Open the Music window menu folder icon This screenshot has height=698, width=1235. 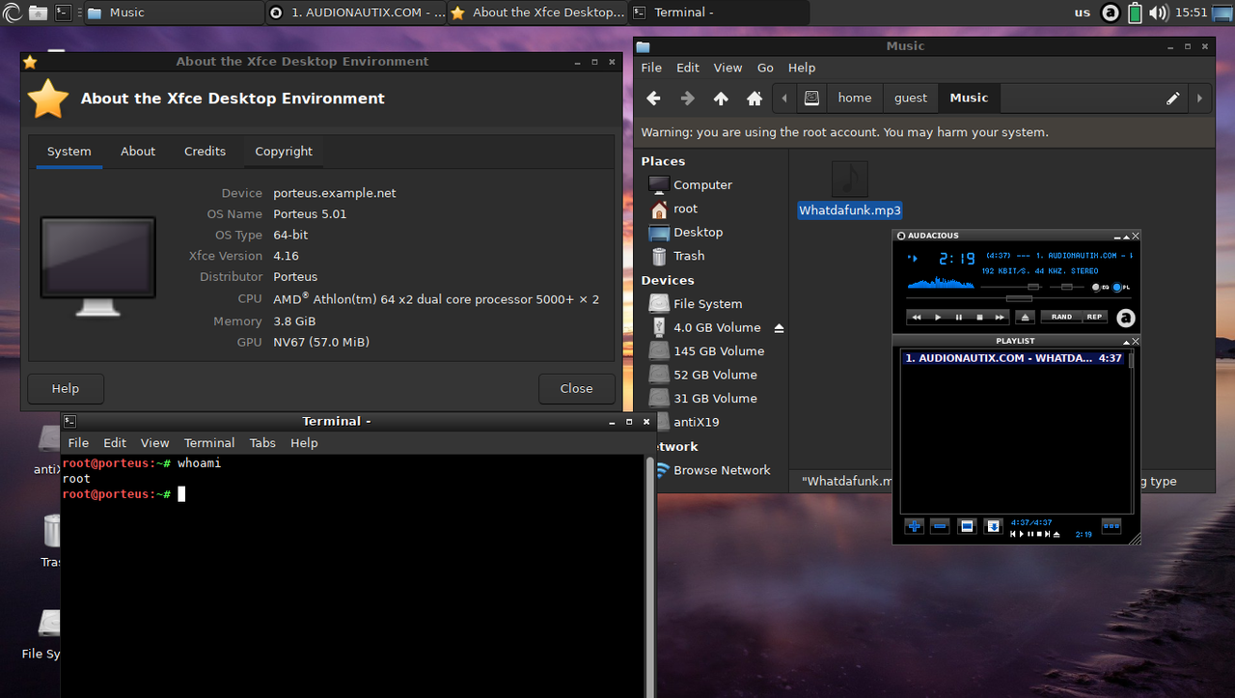pyautogui.click(x=644, y=46)
